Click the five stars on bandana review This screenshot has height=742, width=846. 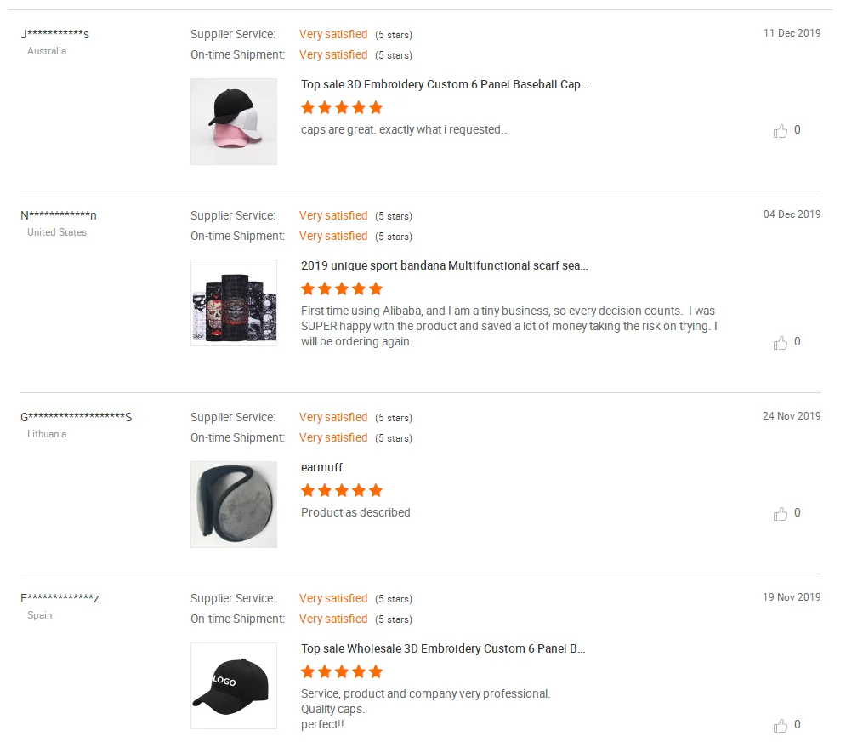tap(342, 289)
